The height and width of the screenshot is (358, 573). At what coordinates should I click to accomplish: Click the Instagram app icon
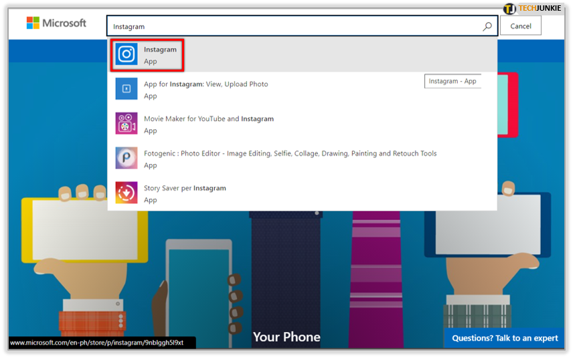coord(127,54)
